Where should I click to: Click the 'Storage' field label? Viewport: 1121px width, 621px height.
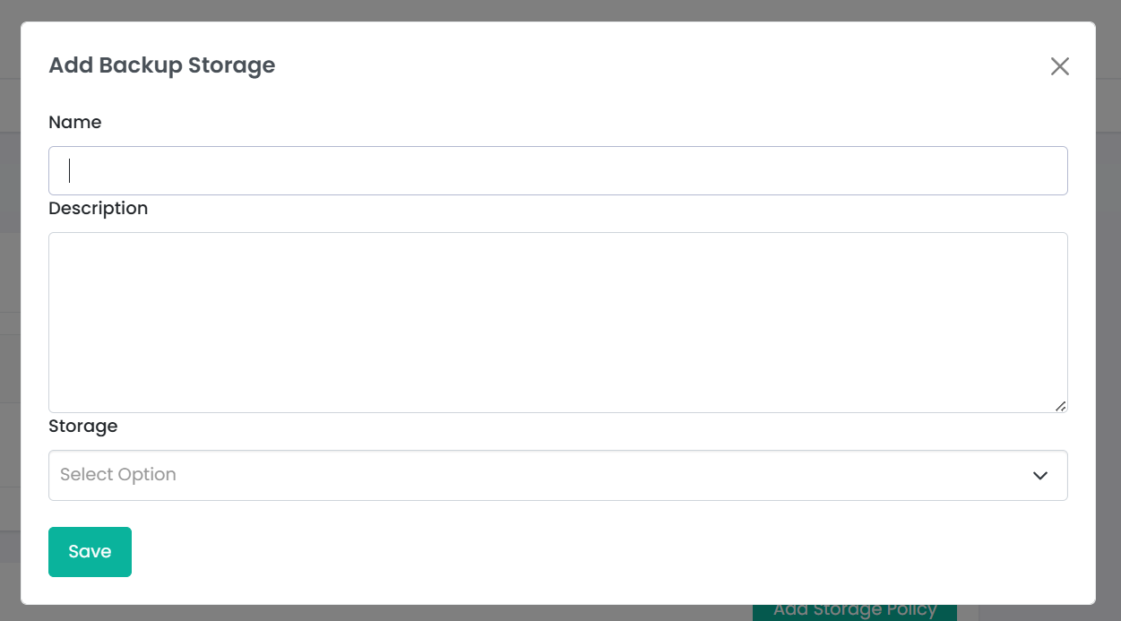click(83, 426)
